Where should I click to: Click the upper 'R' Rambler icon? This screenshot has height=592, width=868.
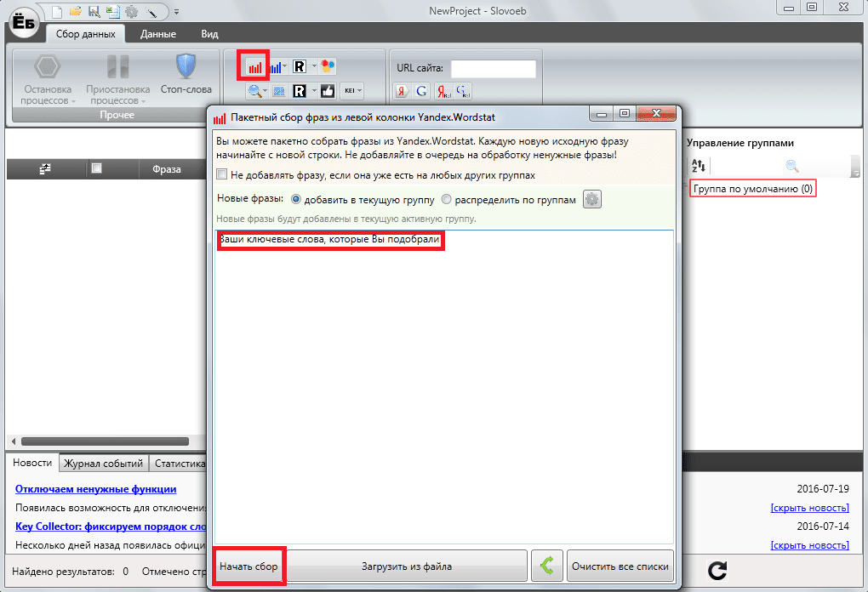coord(300,67)
